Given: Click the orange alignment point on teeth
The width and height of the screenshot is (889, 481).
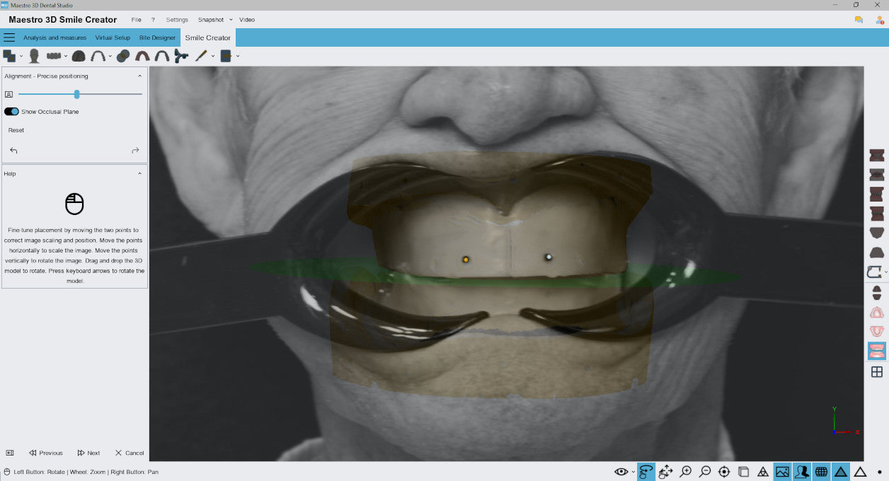Looking at the screenshot, I should 466,260.
